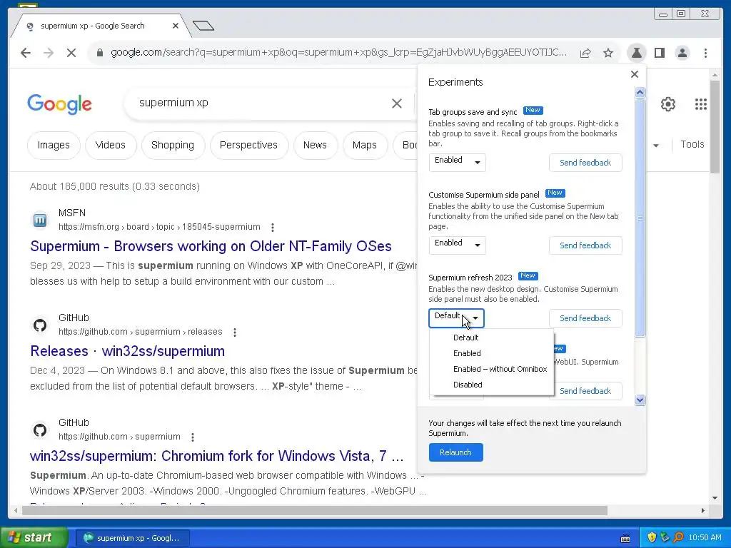Click the address bar URL
731x548 pixels.
tap(339, 53)
